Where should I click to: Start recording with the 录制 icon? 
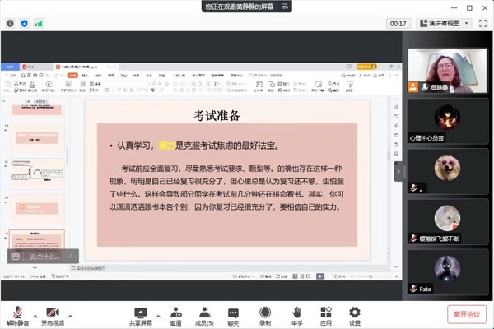[x=265, y=313]
